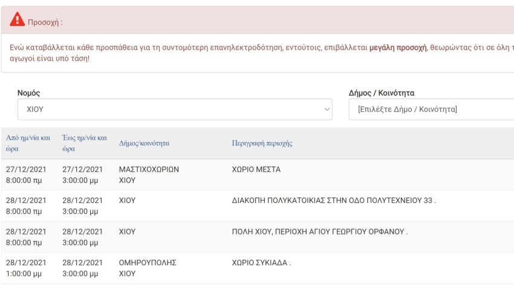Click the ΑΓΙΟΥ ΓΕΩΡΓΙΟΥ ΟΡΦΑΝΟΥ description row
The height and width of the screenshot is (302, 514).
320,231
